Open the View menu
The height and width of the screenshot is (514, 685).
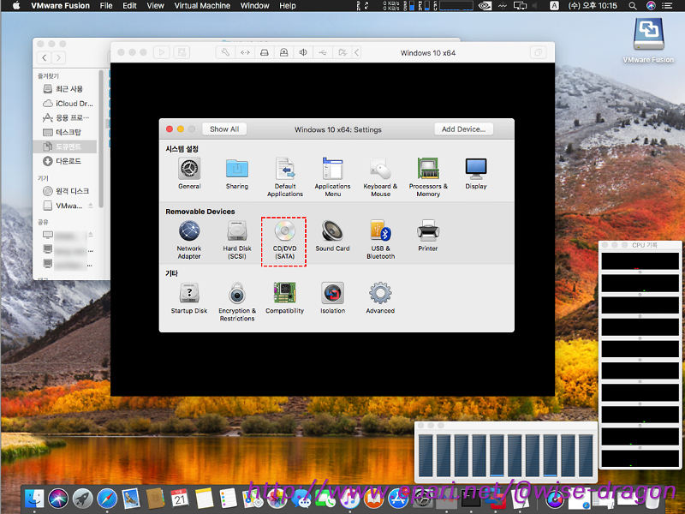click(155, 6)
